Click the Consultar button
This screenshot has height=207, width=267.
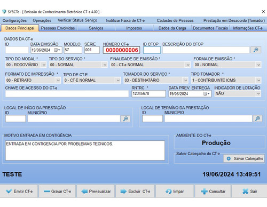213,192
